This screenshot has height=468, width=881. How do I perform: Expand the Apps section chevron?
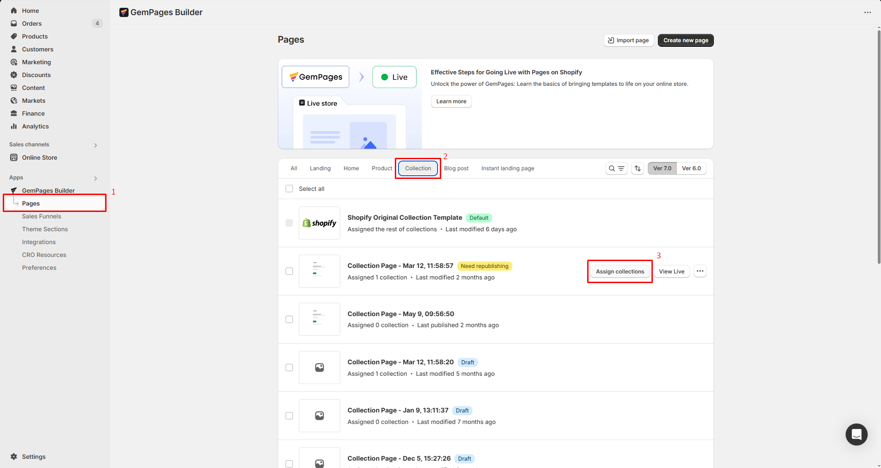95,178
